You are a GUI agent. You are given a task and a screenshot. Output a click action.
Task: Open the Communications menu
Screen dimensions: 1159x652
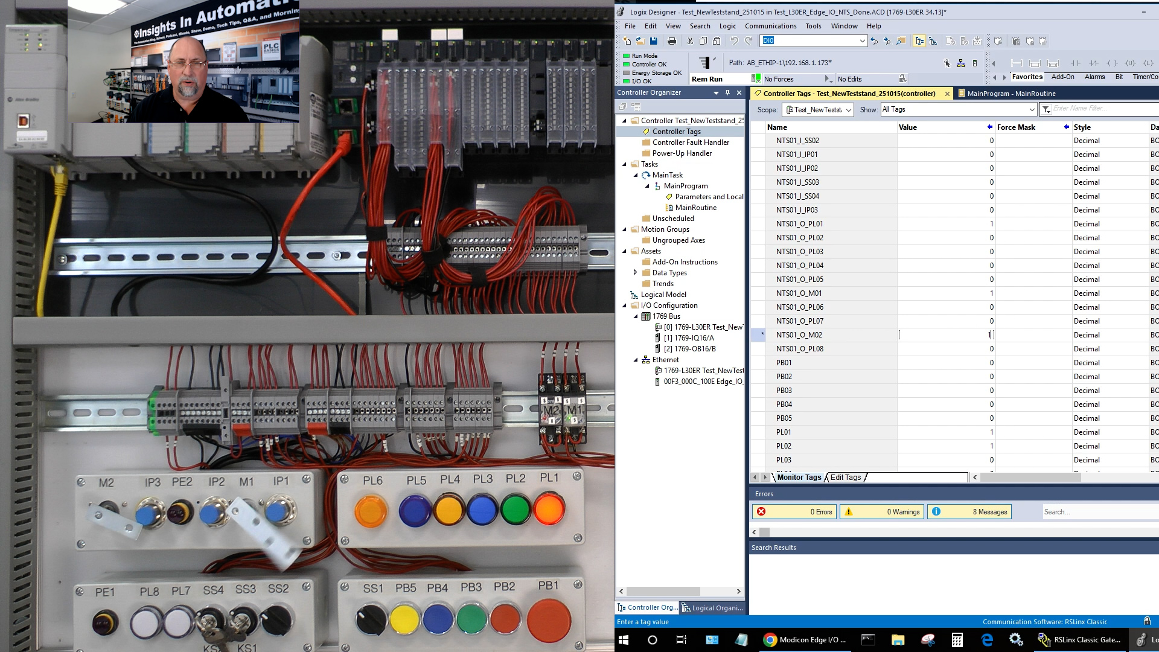coord(770,26)
